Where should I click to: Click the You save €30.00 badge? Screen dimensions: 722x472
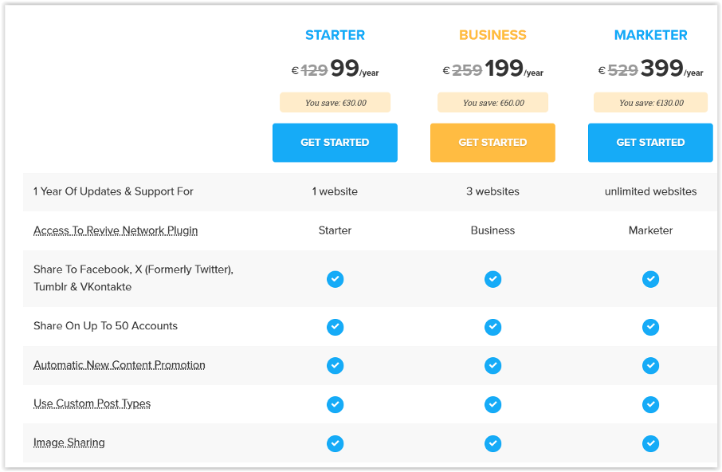(335, 102)
